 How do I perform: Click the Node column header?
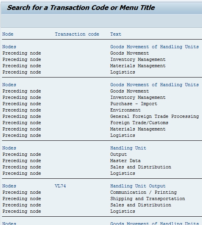[x=8, y=34]
